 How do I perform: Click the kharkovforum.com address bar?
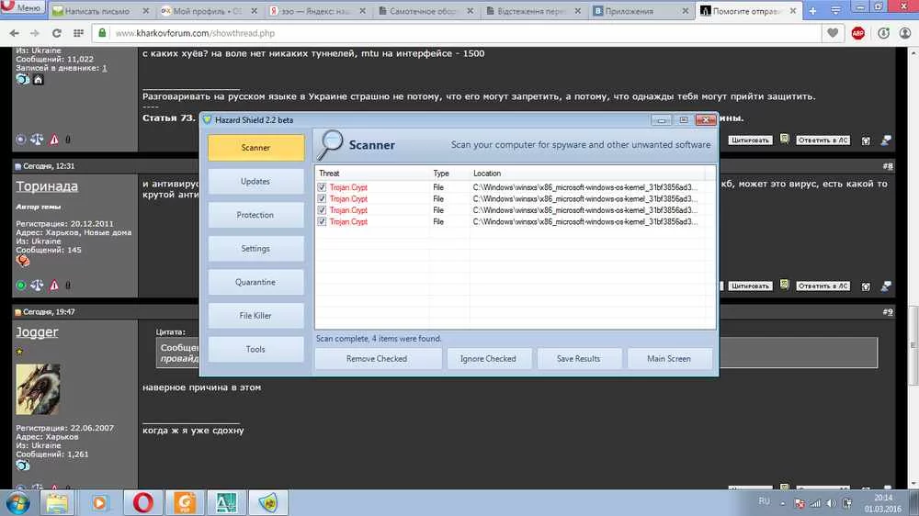[x=457, y=33]
